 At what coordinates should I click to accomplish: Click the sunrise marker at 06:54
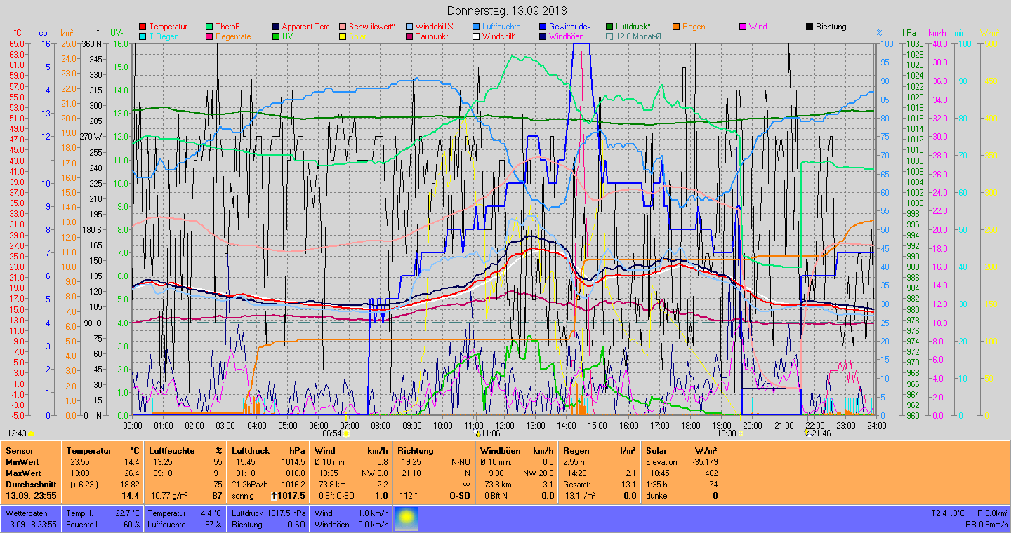346,433
